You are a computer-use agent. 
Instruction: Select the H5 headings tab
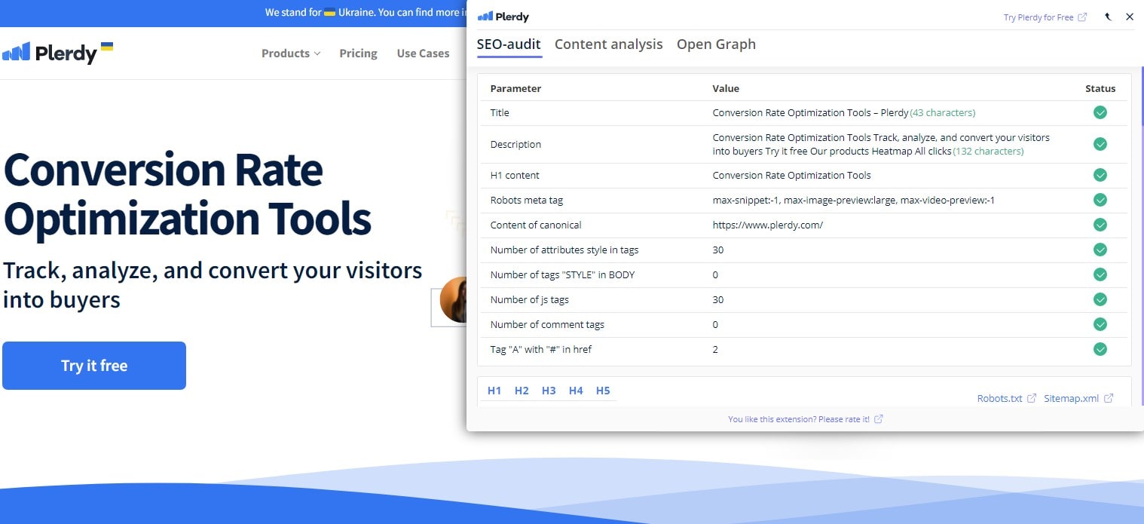point(603,391)
